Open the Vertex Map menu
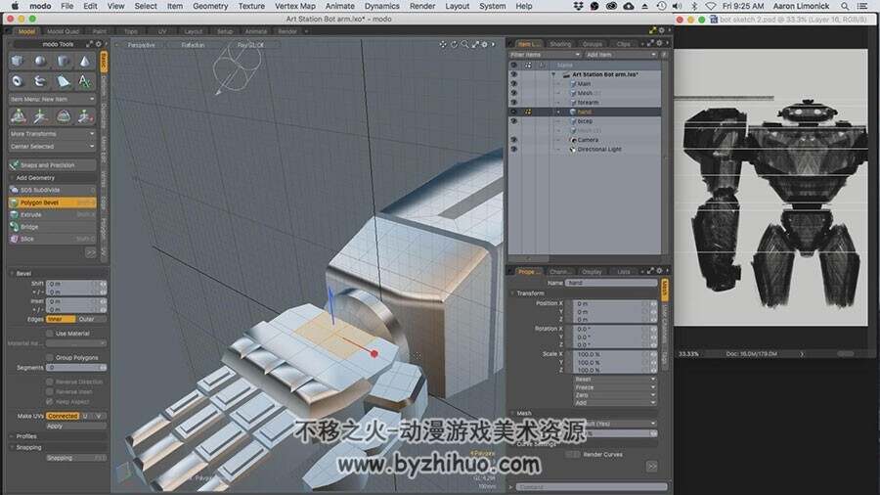This screenshot has height=495, width=880. click(295, 6)
